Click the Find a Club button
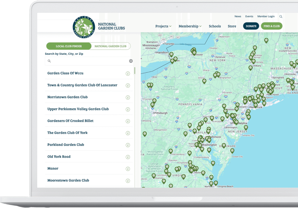The height and width of the screenshot is (208, 298). pos(272,26)
